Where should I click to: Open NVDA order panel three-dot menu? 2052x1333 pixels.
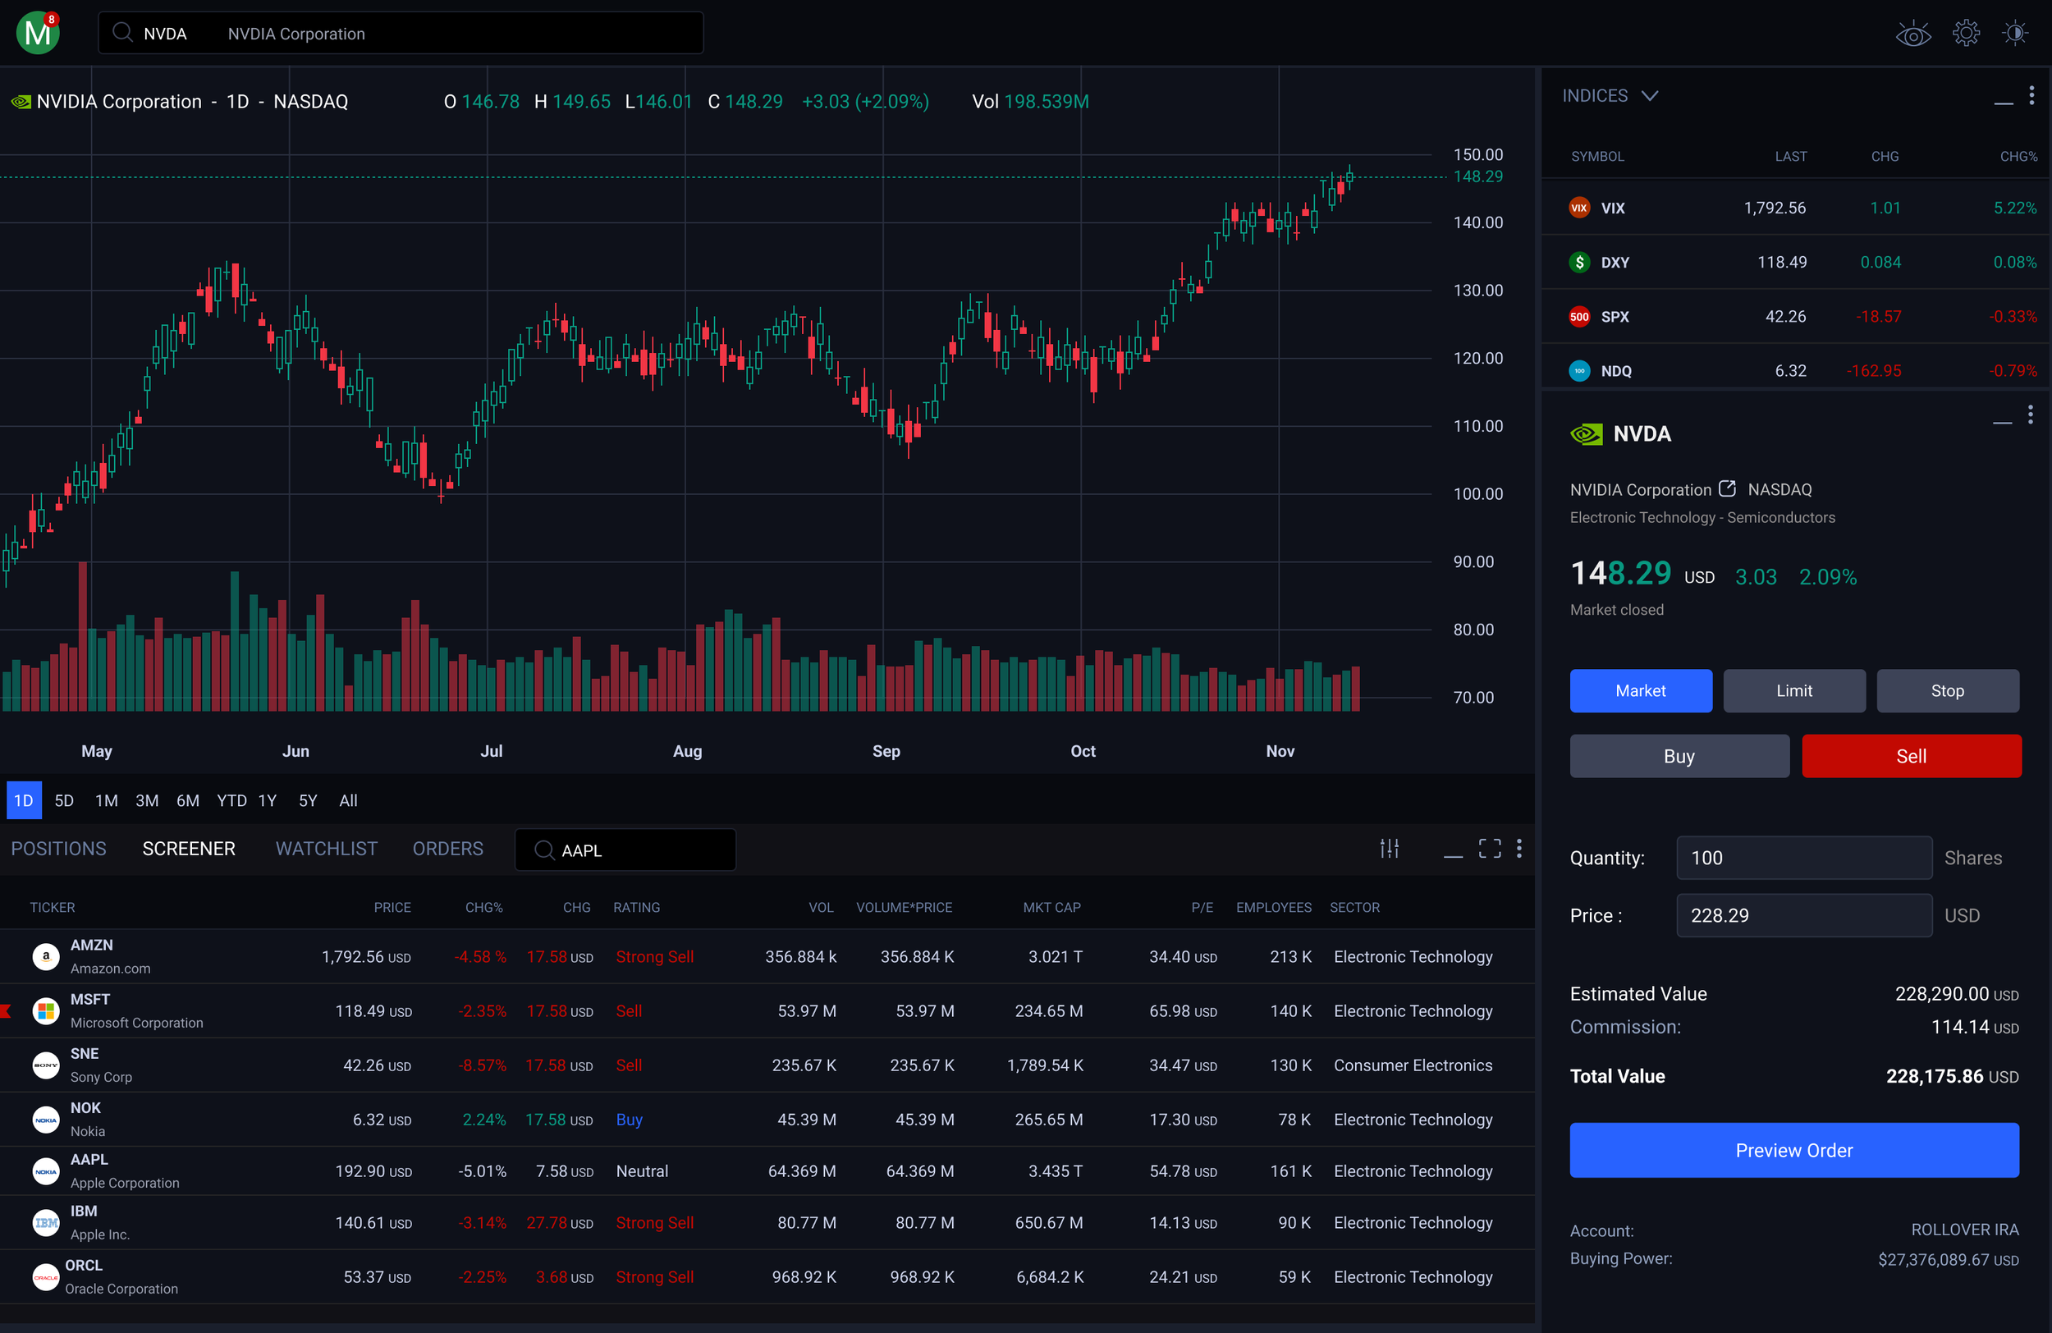pos(2031,415)
